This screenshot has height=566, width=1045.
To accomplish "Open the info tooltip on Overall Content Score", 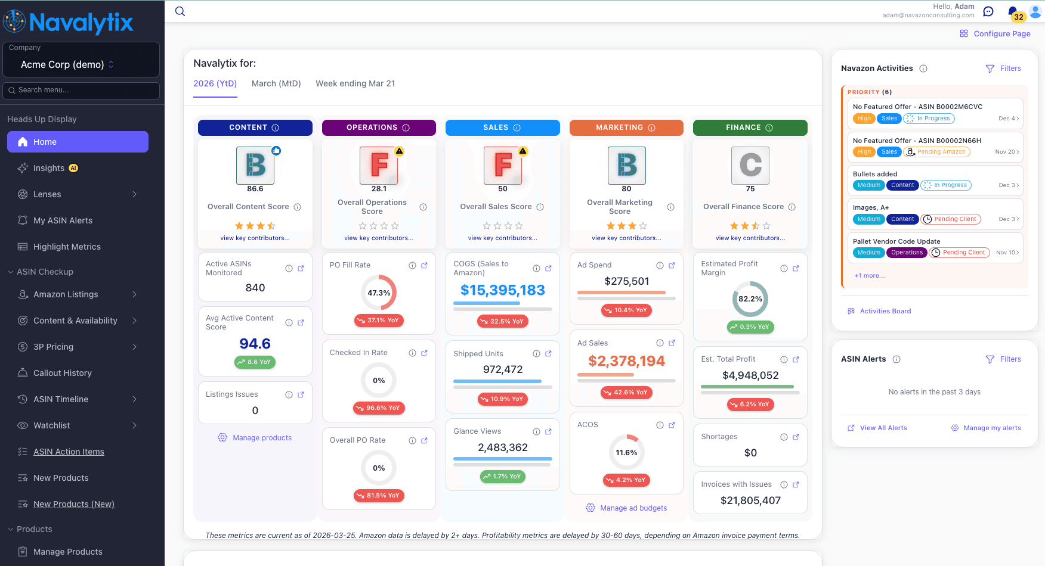I will tap(296, 207).
